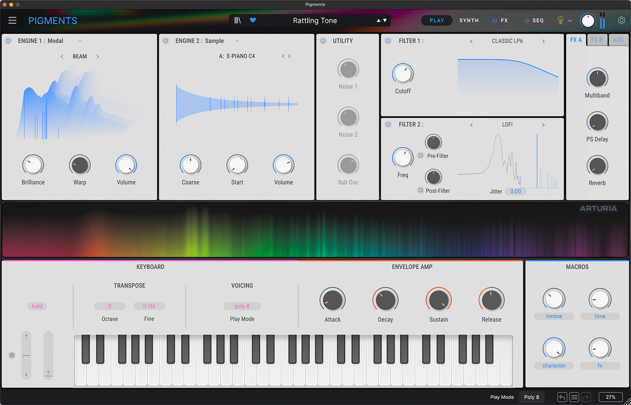Click the lightbulb sound design tips icon
The height and width of the screenshot is (405, 631).
point(561,21)
